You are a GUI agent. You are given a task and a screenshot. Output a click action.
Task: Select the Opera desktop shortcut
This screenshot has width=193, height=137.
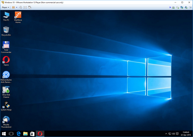[x=6, y=61]
